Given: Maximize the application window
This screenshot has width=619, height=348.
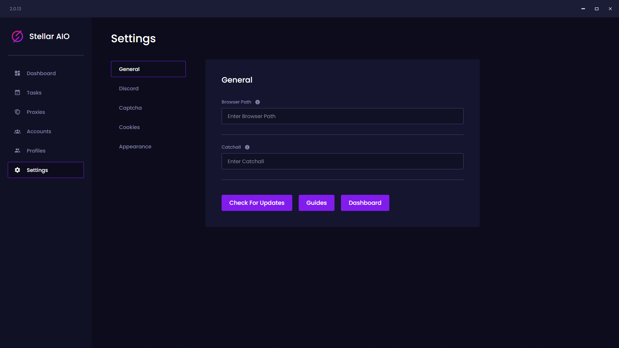Looking at the screenshot, I should tap(596, 9).
